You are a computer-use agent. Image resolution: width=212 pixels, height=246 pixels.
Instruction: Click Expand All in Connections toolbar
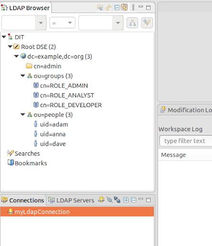tap(126, 200)
